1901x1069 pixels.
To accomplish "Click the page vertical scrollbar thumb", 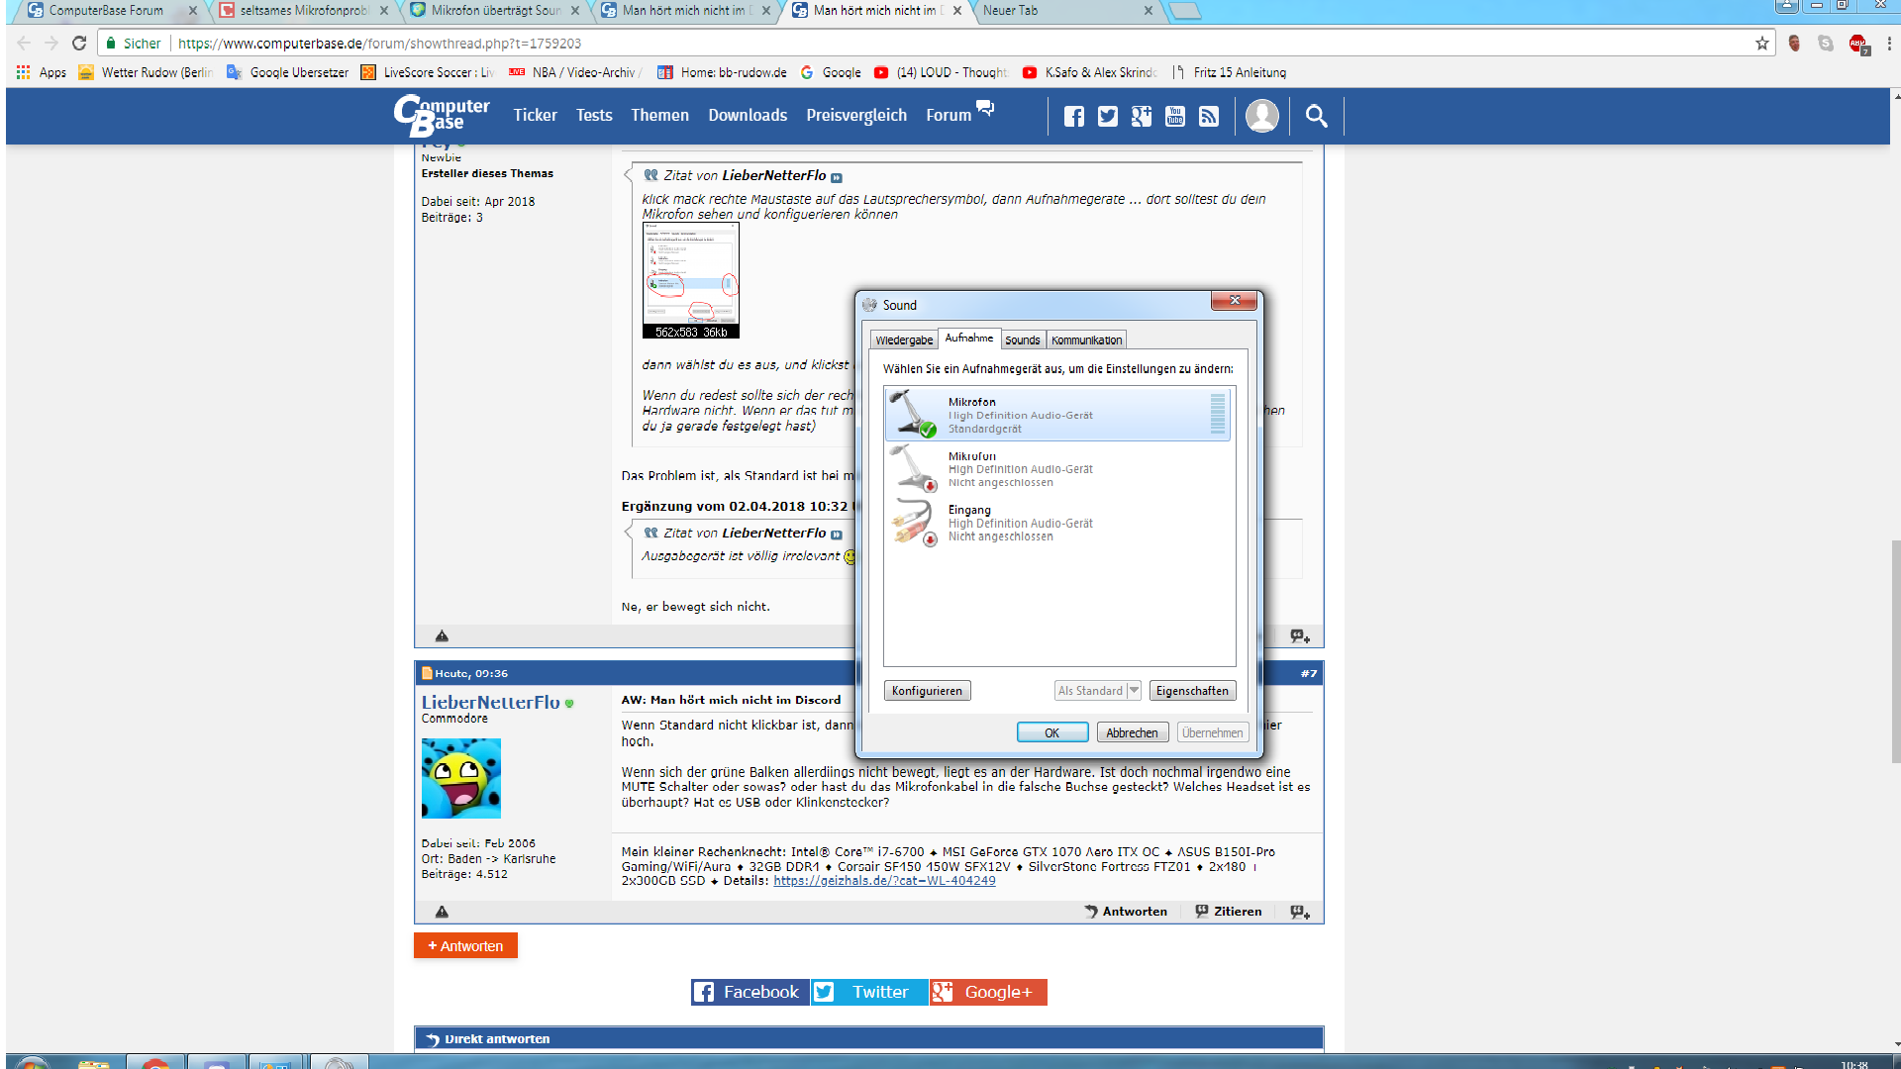I will 1895,650.
